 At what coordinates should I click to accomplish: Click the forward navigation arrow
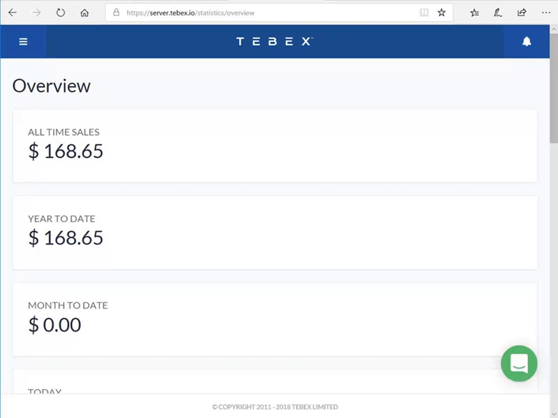click(36, 13)
